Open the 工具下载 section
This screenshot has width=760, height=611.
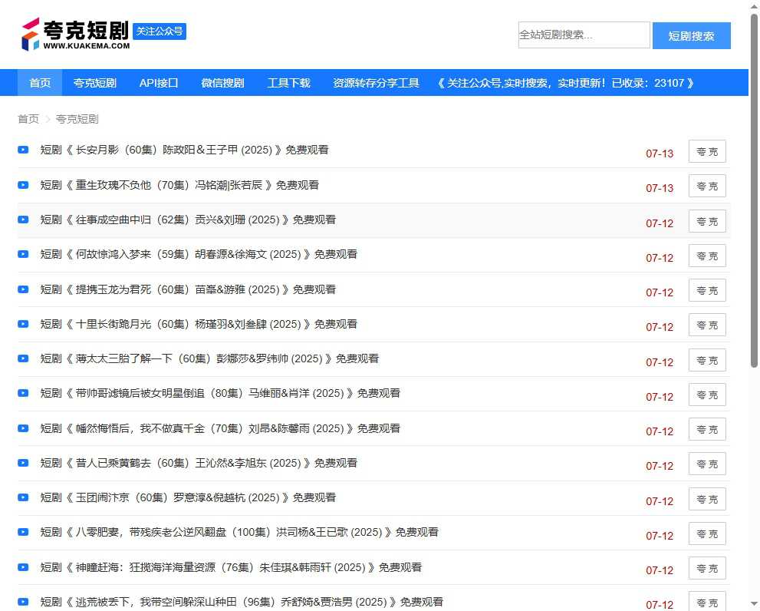tap(288, 83)
